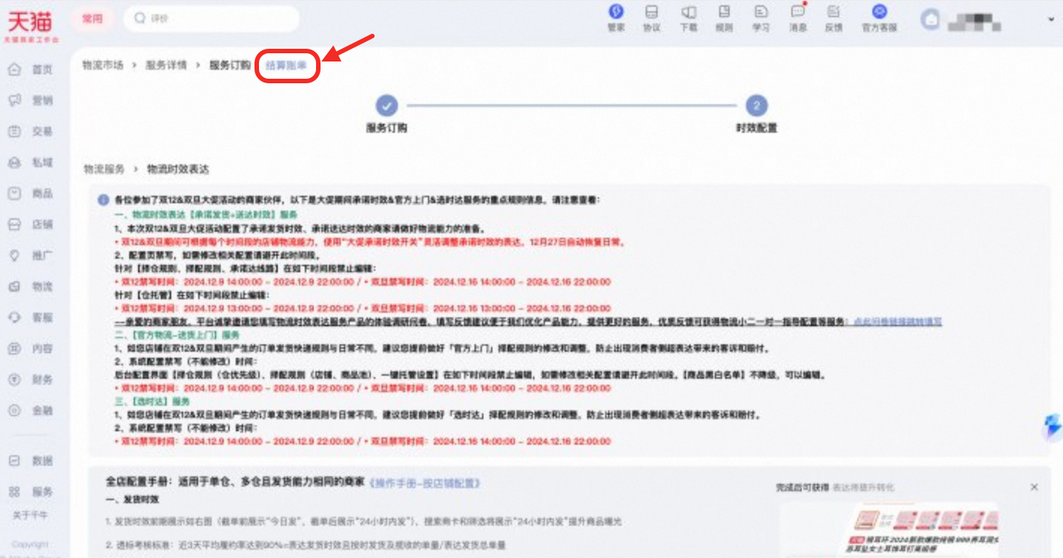Open the 内容 content sidebar icon

click(x=14, y=349)
